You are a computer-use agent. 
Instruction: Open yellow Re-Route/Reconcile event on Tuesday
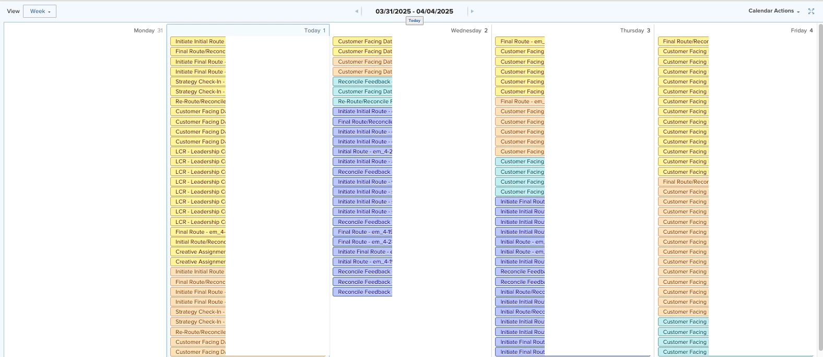tap(198, 101)
